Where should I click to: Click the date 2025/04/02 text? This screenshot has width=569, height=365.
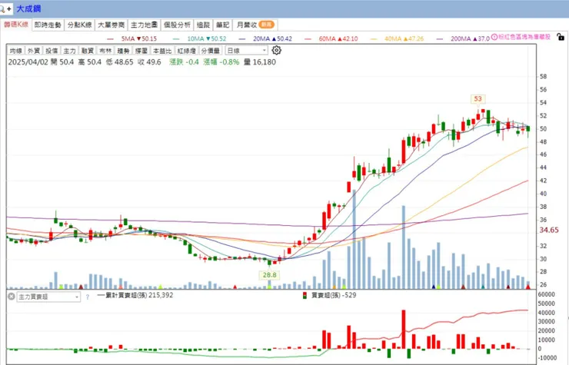tap(28, 62)
